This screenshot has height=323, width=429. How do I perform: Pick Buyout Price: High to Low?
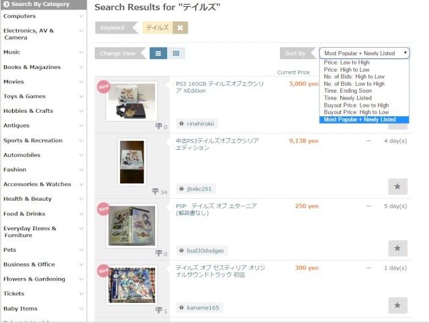coord(356,112)
